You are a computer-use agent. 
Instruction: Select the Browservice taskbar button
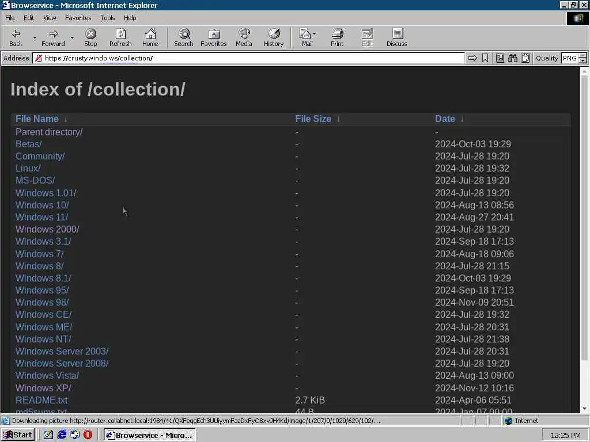coord(150,435)
